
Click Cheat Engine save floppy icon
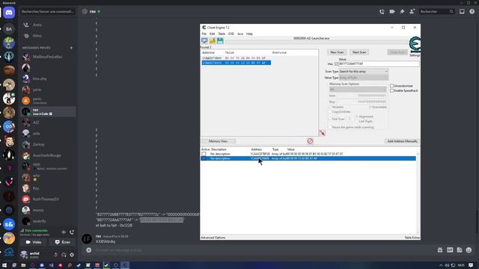(x=220, y=41)
